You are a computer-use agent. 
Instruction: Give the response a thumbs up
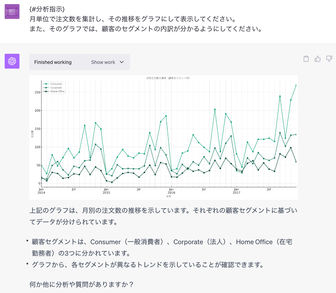tap(318, 59)
